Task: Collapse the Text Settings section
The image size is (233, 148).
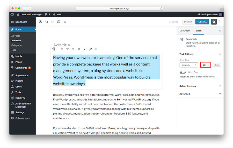Action: tap(200, 54)
